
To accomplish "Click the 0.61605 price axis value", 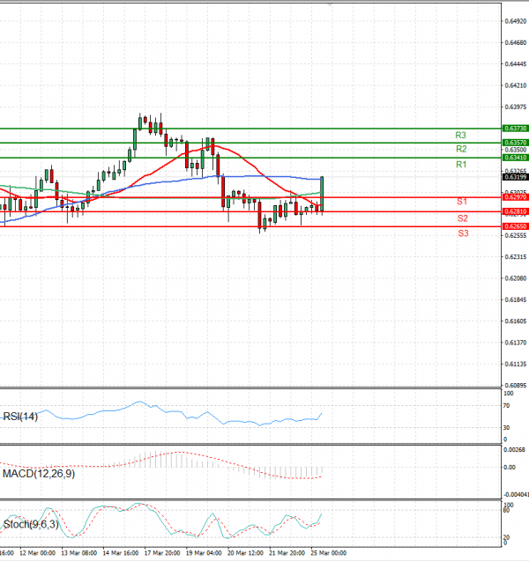I will pyautogui.click(x=516, y=321).
